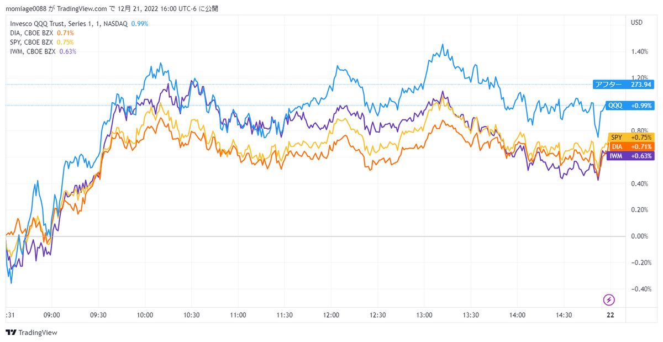The image size is (663, 342).
Task: Click the momiage0088 author name
Action: click(27, 8)
